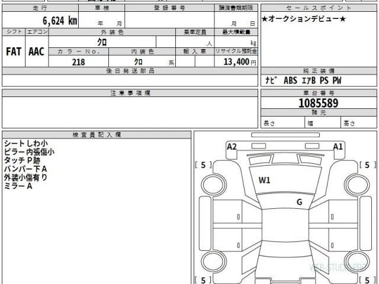
Task: Click the chassis number 1085589
Action: [319, 103]
